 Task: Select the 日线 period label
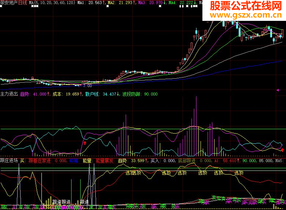pyautogui.click(x=23, y=3)
